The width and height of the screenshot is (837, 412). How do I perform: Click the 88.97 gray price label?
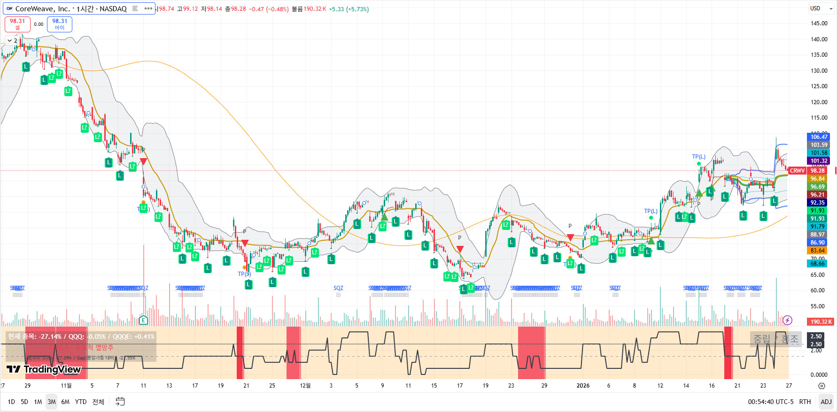tap(817, 235)
